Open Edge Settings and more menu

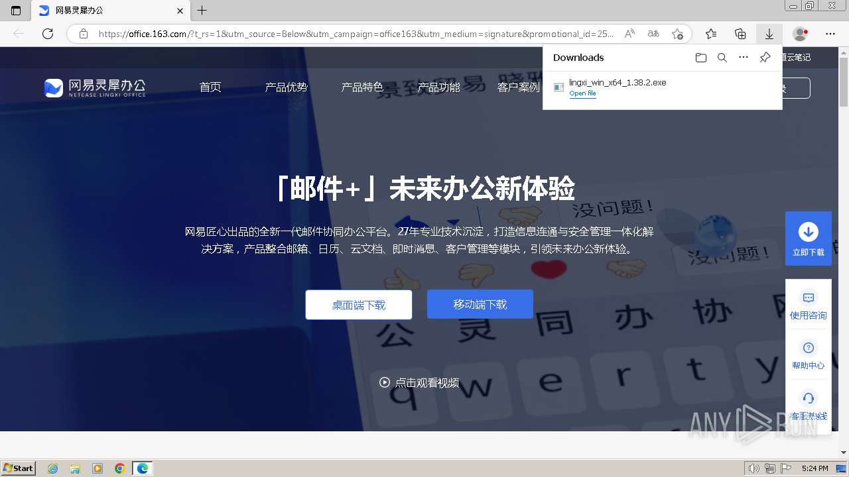pos(830,34)
